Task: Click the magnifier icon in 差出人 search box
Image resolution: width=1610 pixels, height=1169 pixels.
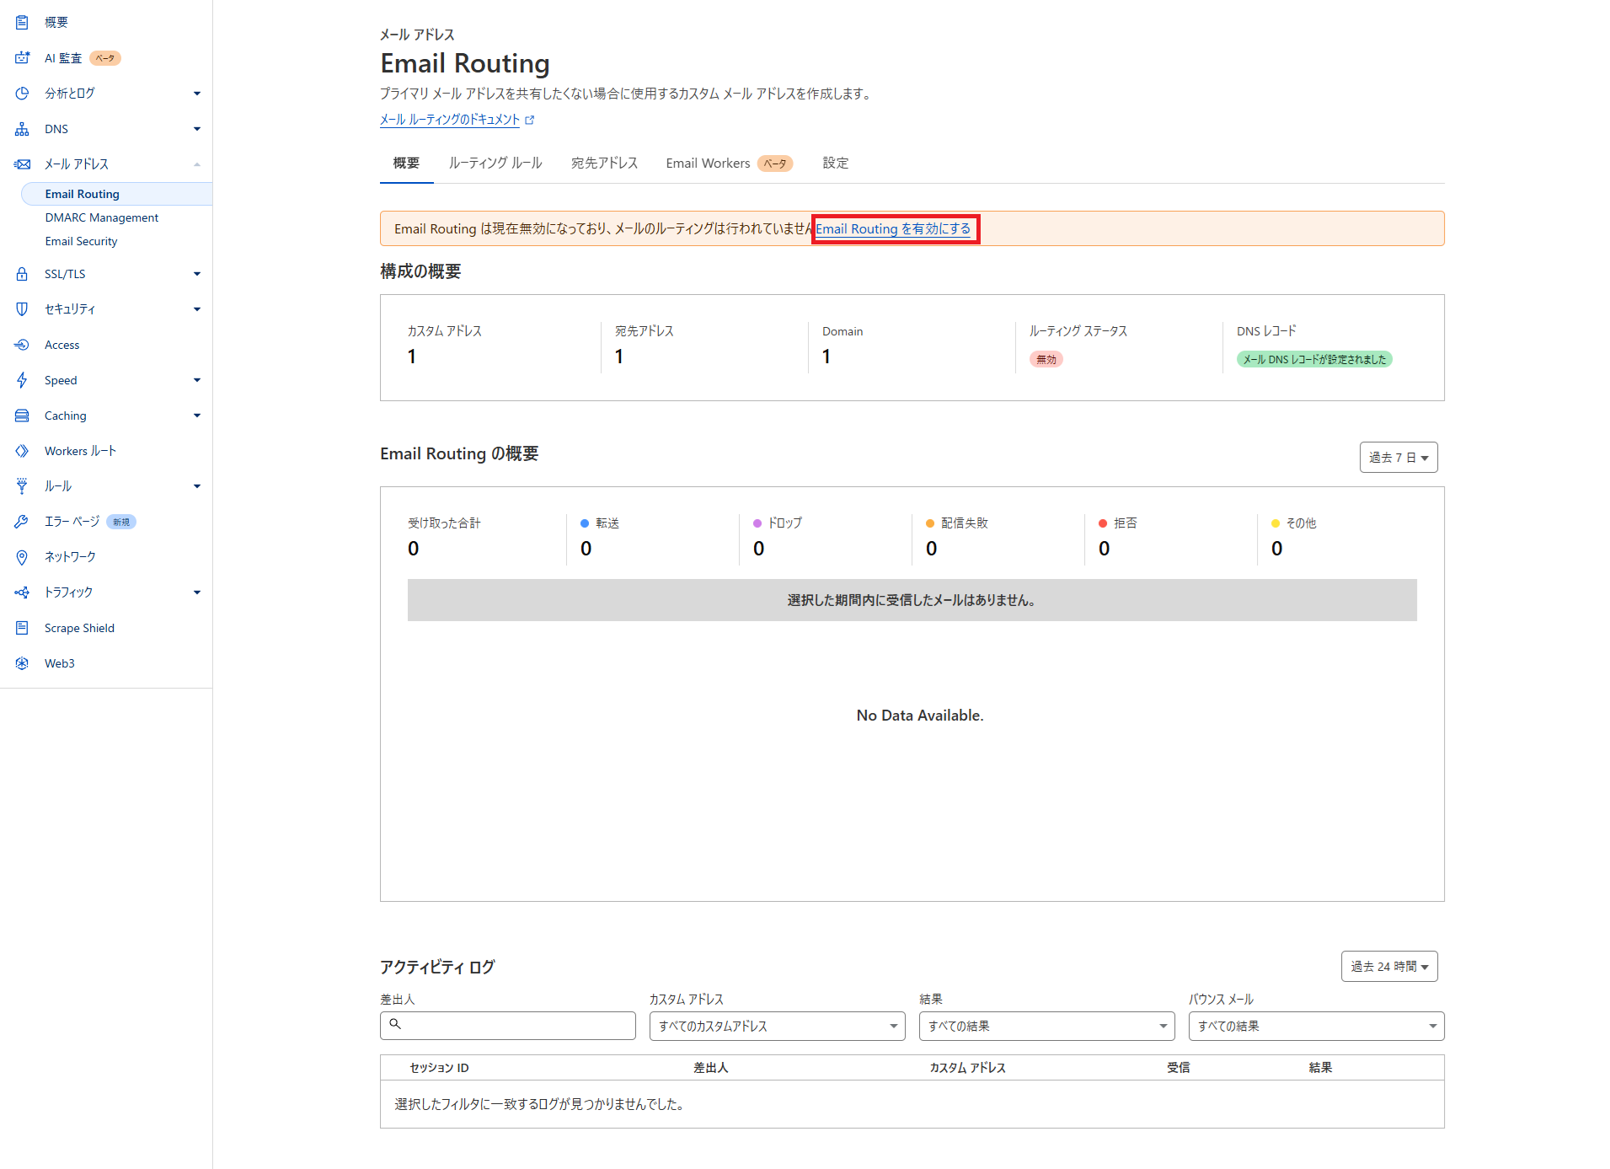Action: tap(395, 1024)
